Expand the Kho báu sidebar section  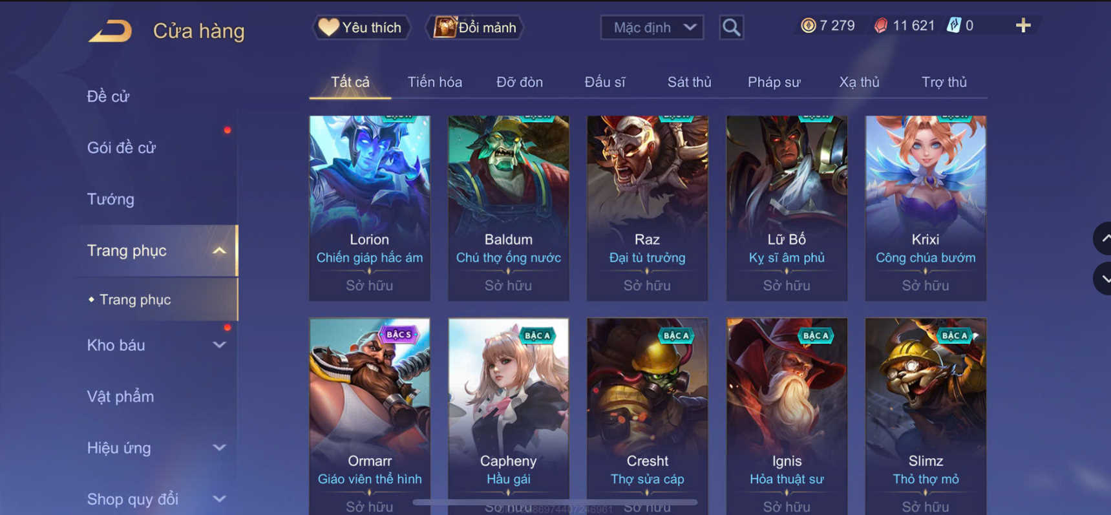[x=219, y=345]
